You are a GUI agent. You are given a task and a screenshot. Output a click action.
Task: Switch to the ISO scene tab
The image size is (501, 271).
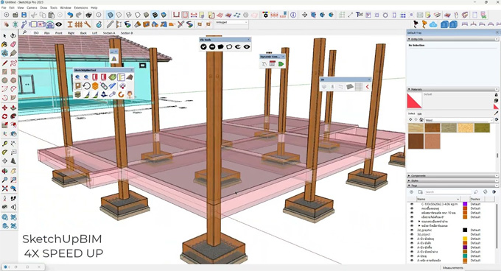36,33
